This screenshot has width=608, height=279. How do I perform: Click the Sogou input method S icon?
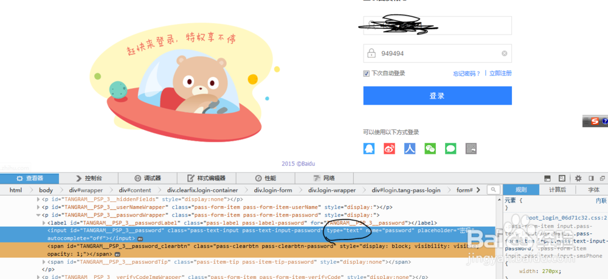[595, 122]
